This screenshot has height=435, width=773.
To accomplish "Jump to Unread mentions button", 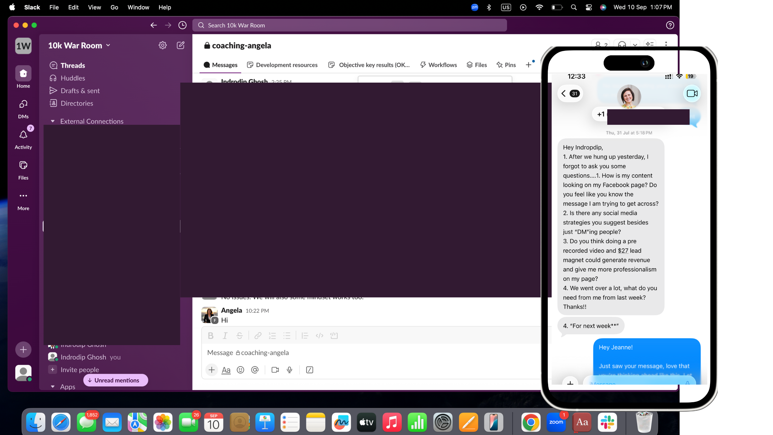I will tap(116, 380).
